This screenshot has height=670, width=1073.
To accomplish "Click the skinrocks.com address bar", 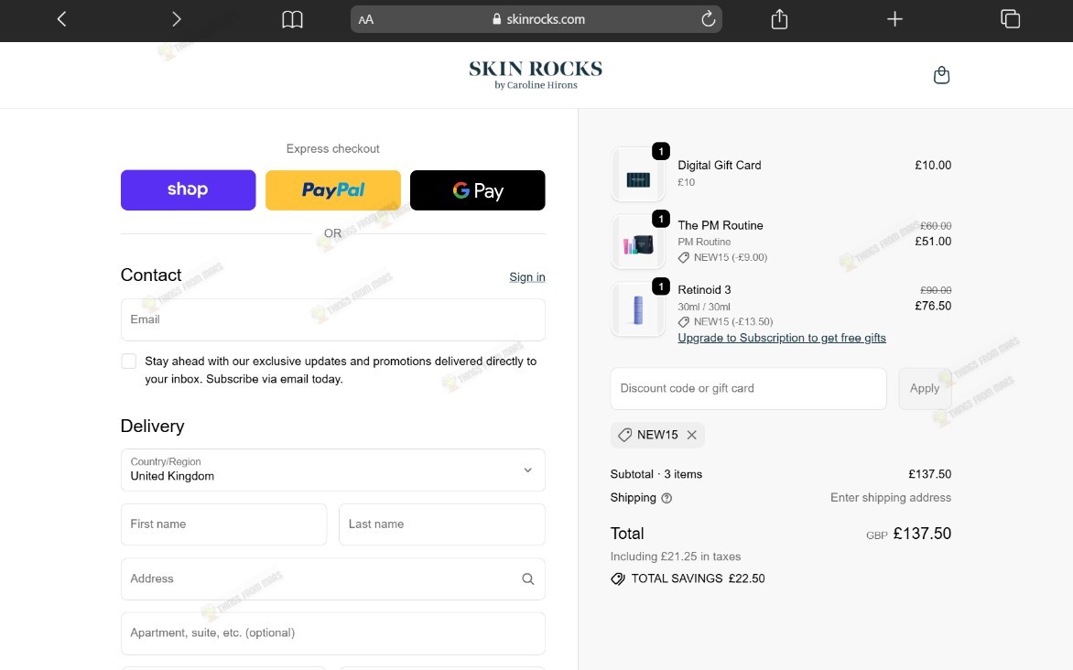I will tap(536, 19).
